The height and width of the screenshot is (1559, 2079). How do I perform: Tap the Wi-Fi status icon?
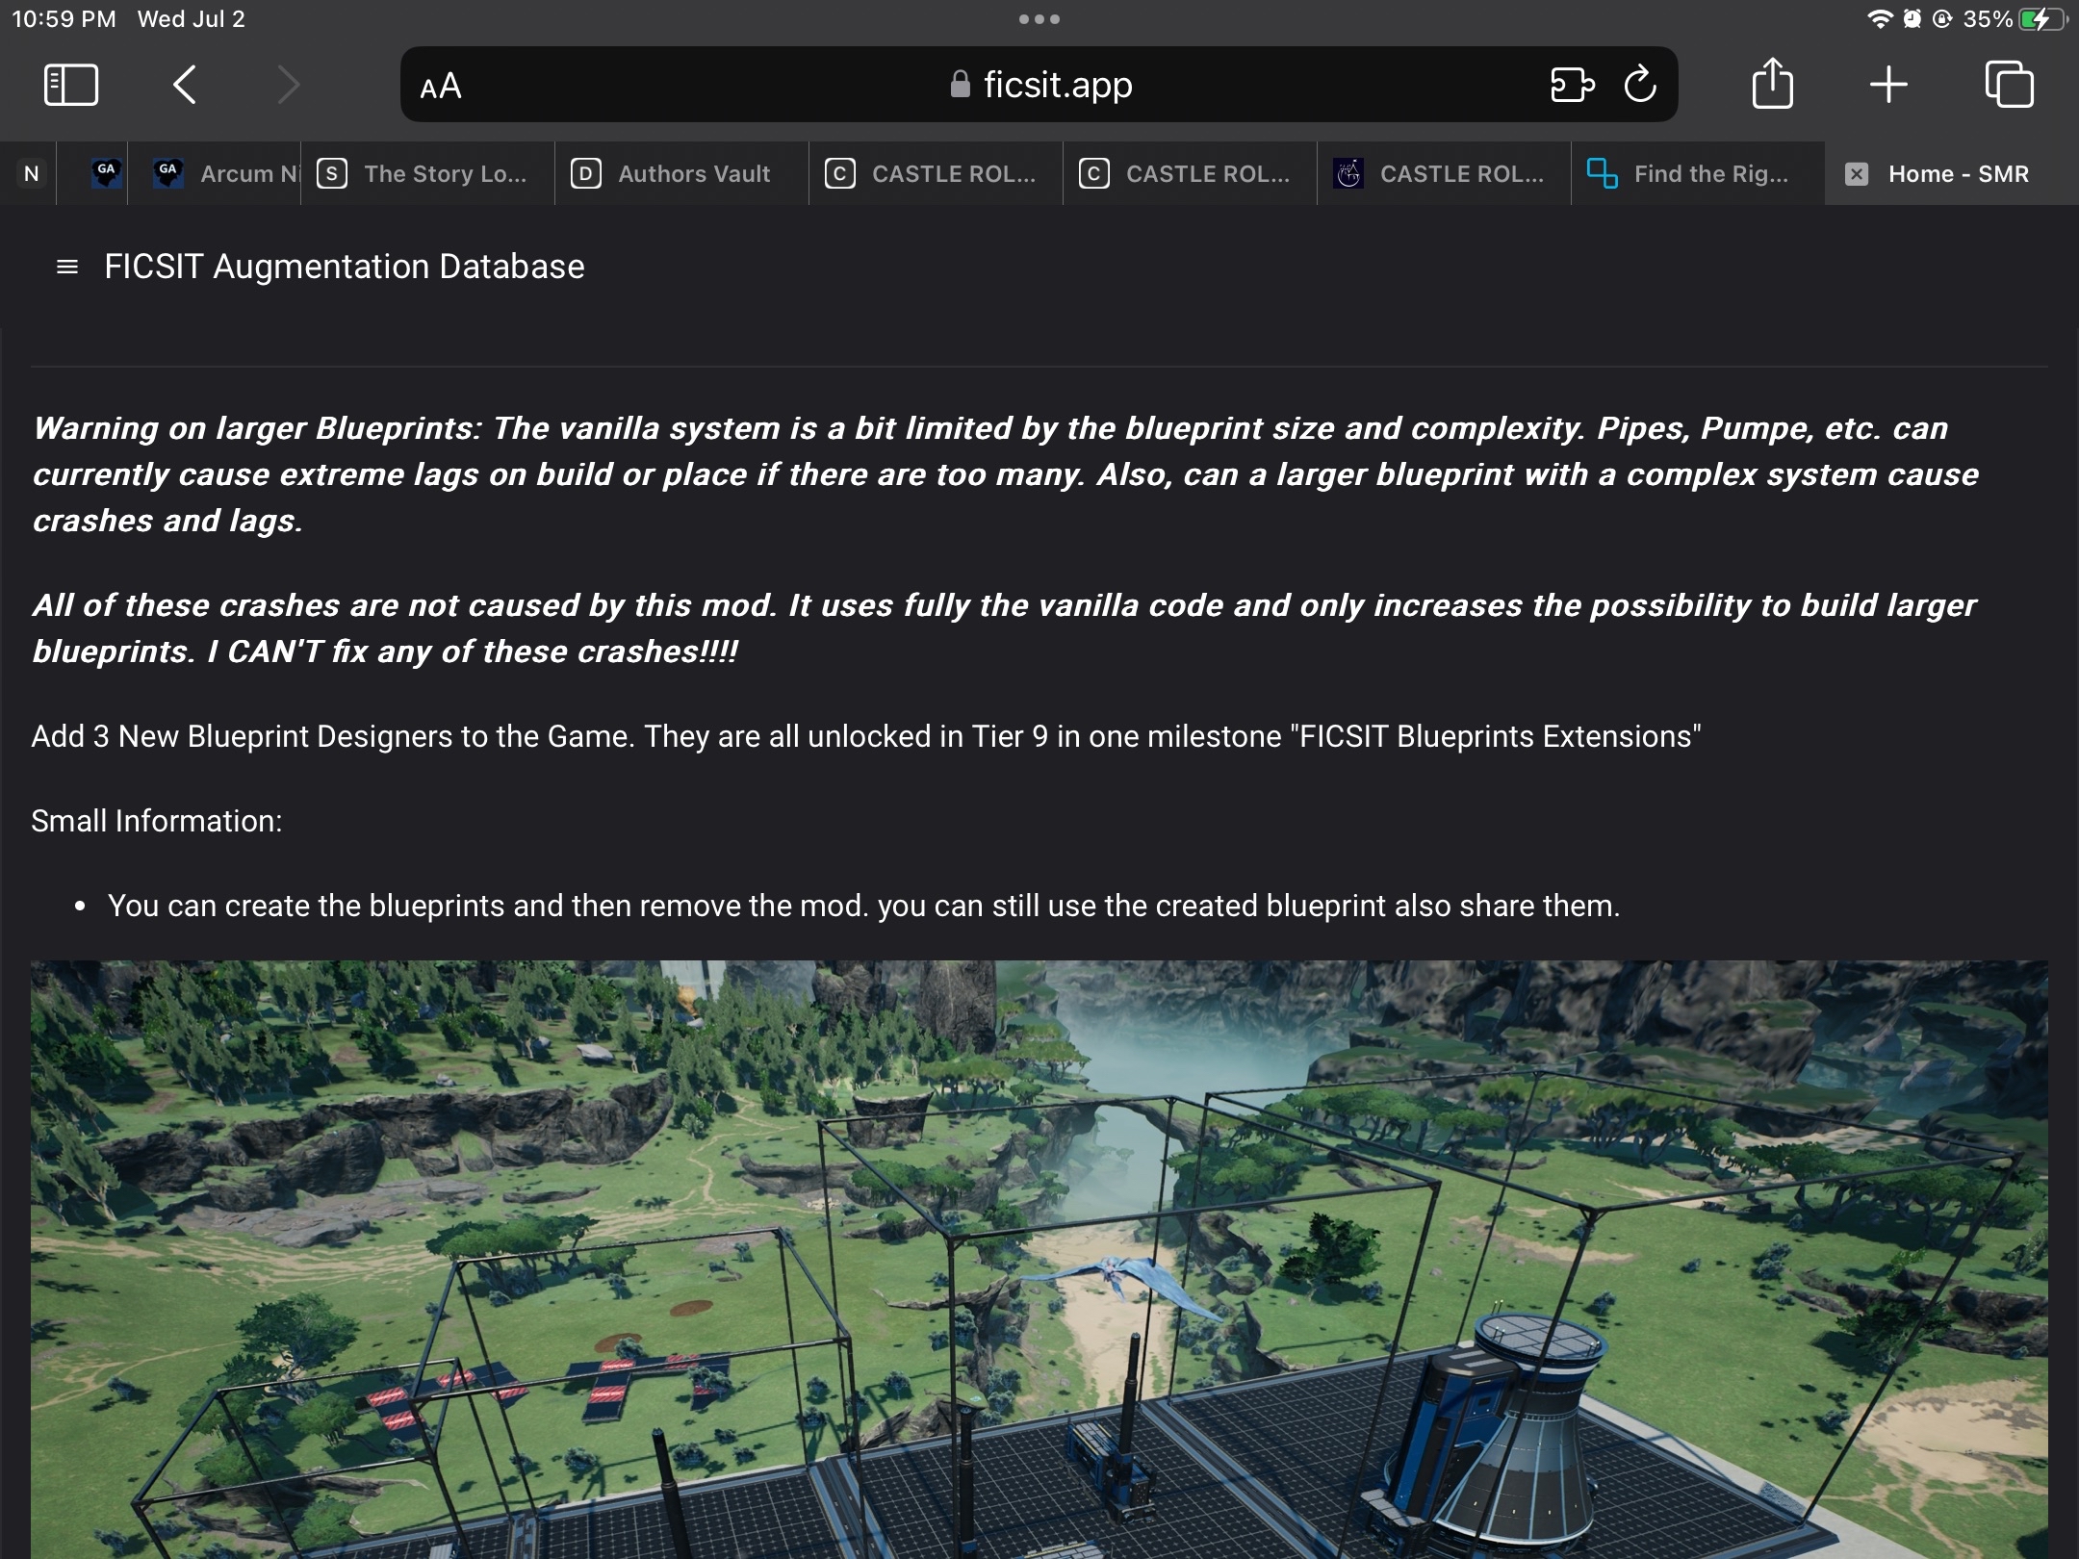click(1879, 19)
